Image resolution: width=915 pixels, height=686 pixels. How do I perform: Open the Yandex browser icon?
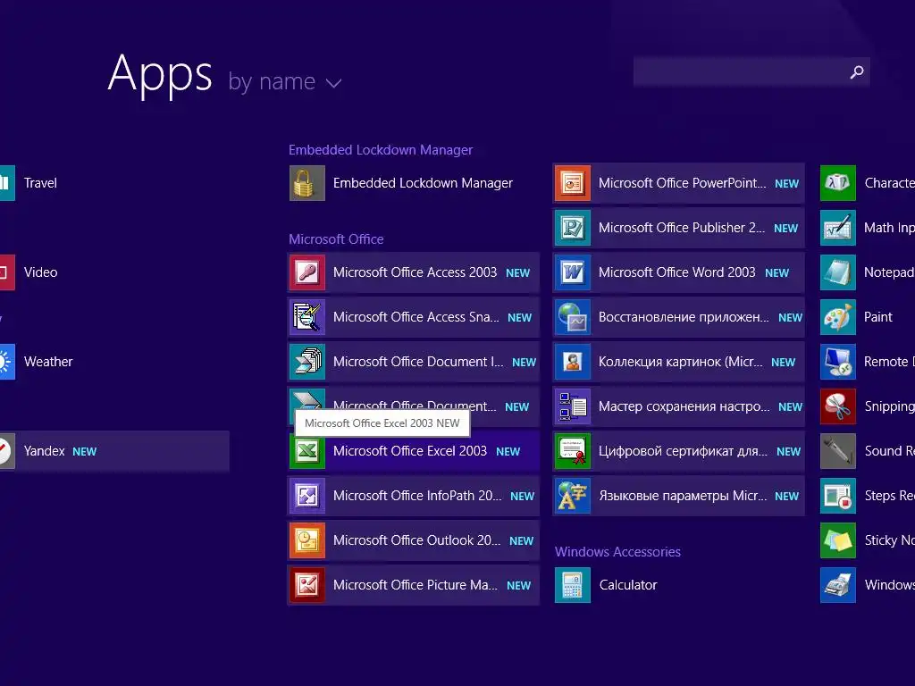click(7, 451)
